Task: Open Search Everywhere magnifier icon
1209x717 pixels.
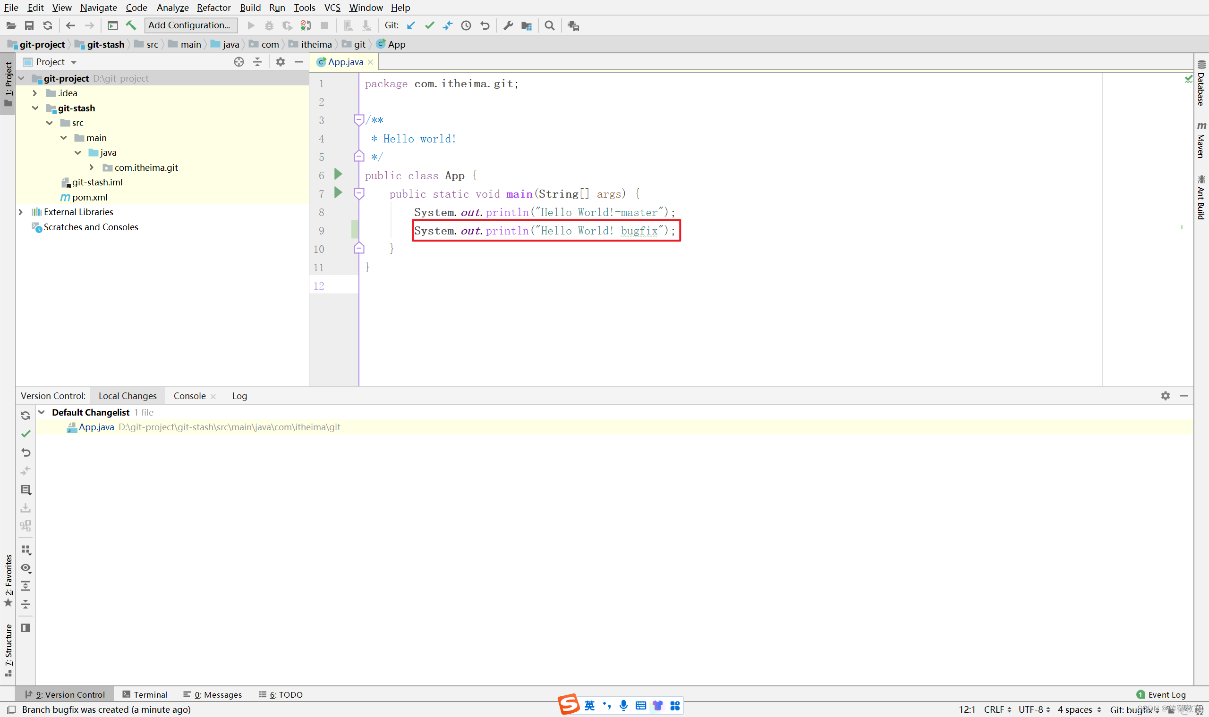Action: pyautogui.click(x=549, y=25)
